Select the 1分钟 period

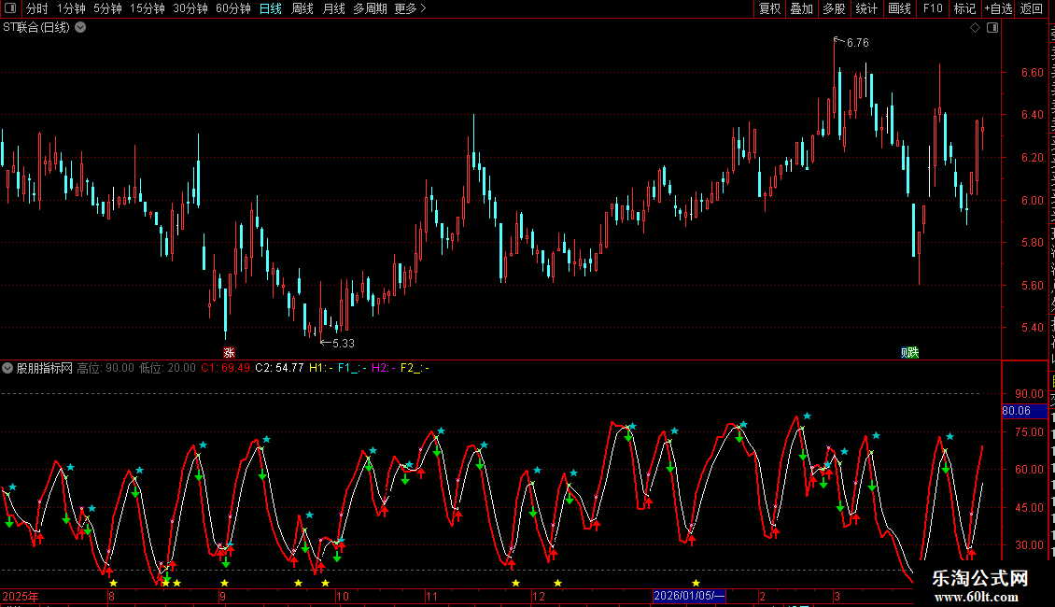click(71, 8)
